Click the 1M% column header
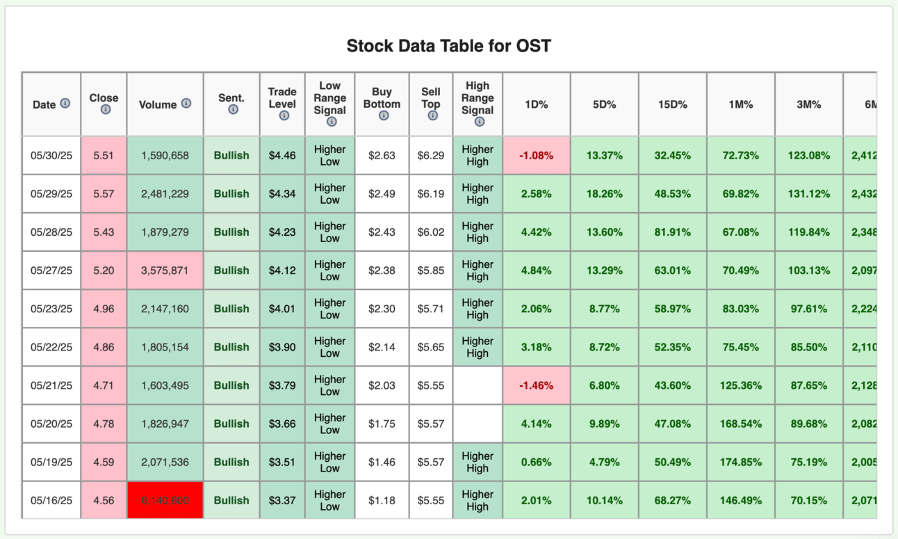This screenshot has height=539, width=898. point(740,104)
